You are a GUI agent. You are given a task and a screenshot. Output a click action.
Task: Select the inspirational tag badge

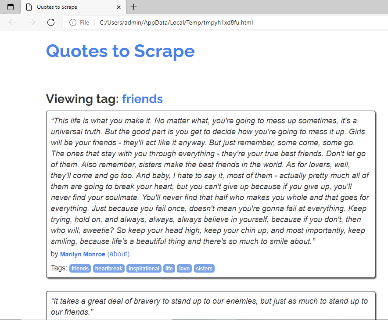click(144, 268)
